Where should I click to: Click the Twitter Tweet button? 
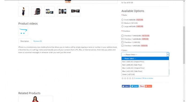(x=135, y=86)
